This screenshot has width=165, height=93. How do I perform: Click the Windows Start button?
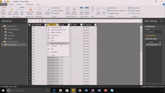tap(3, 90)
